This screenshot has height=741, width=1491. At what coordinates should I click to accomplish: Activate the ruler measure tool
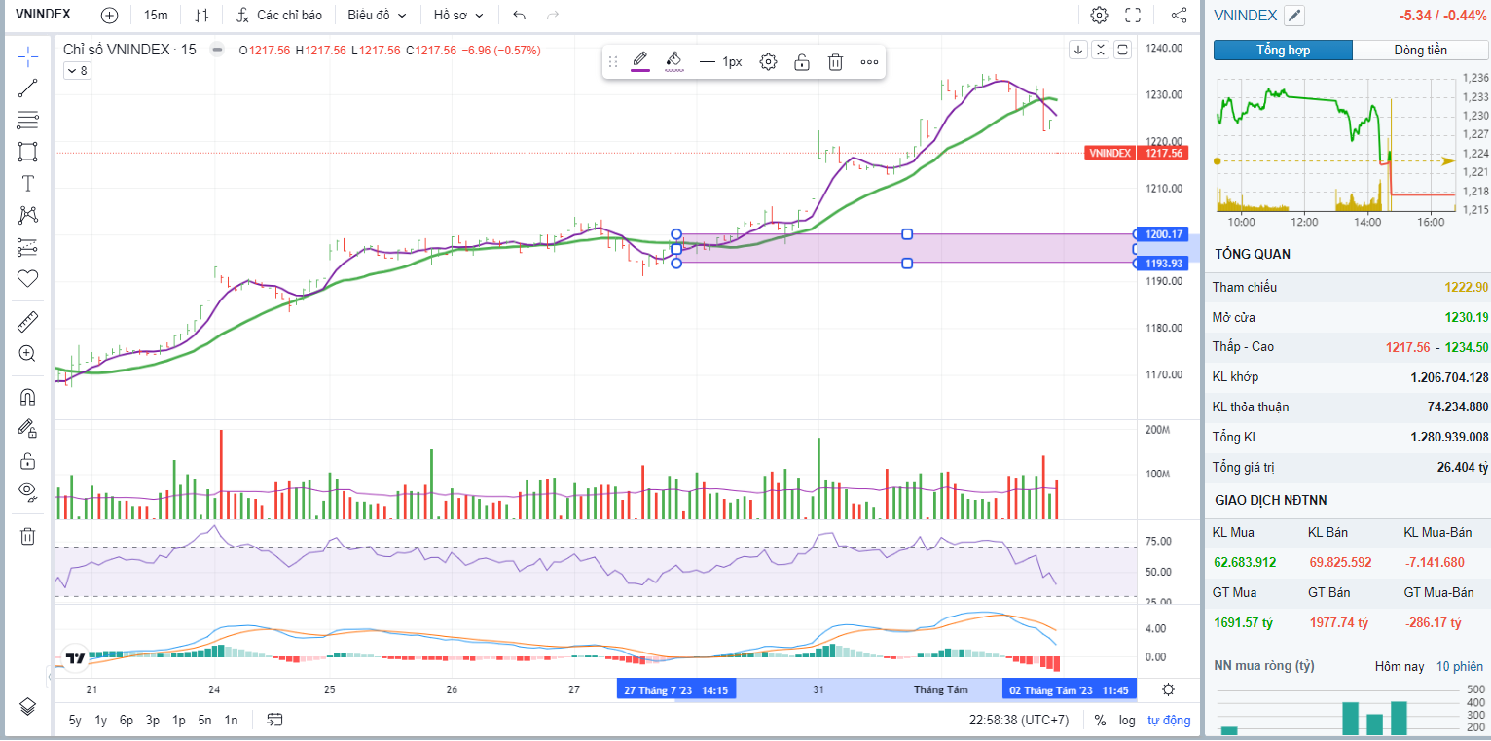[28, 322]
